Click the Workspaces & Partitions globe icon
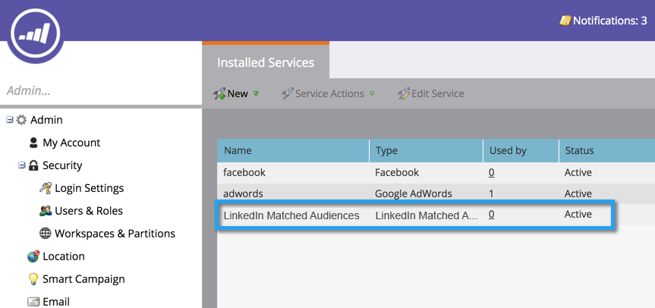Viewport: 655px width, 308px height. (46, 234)
